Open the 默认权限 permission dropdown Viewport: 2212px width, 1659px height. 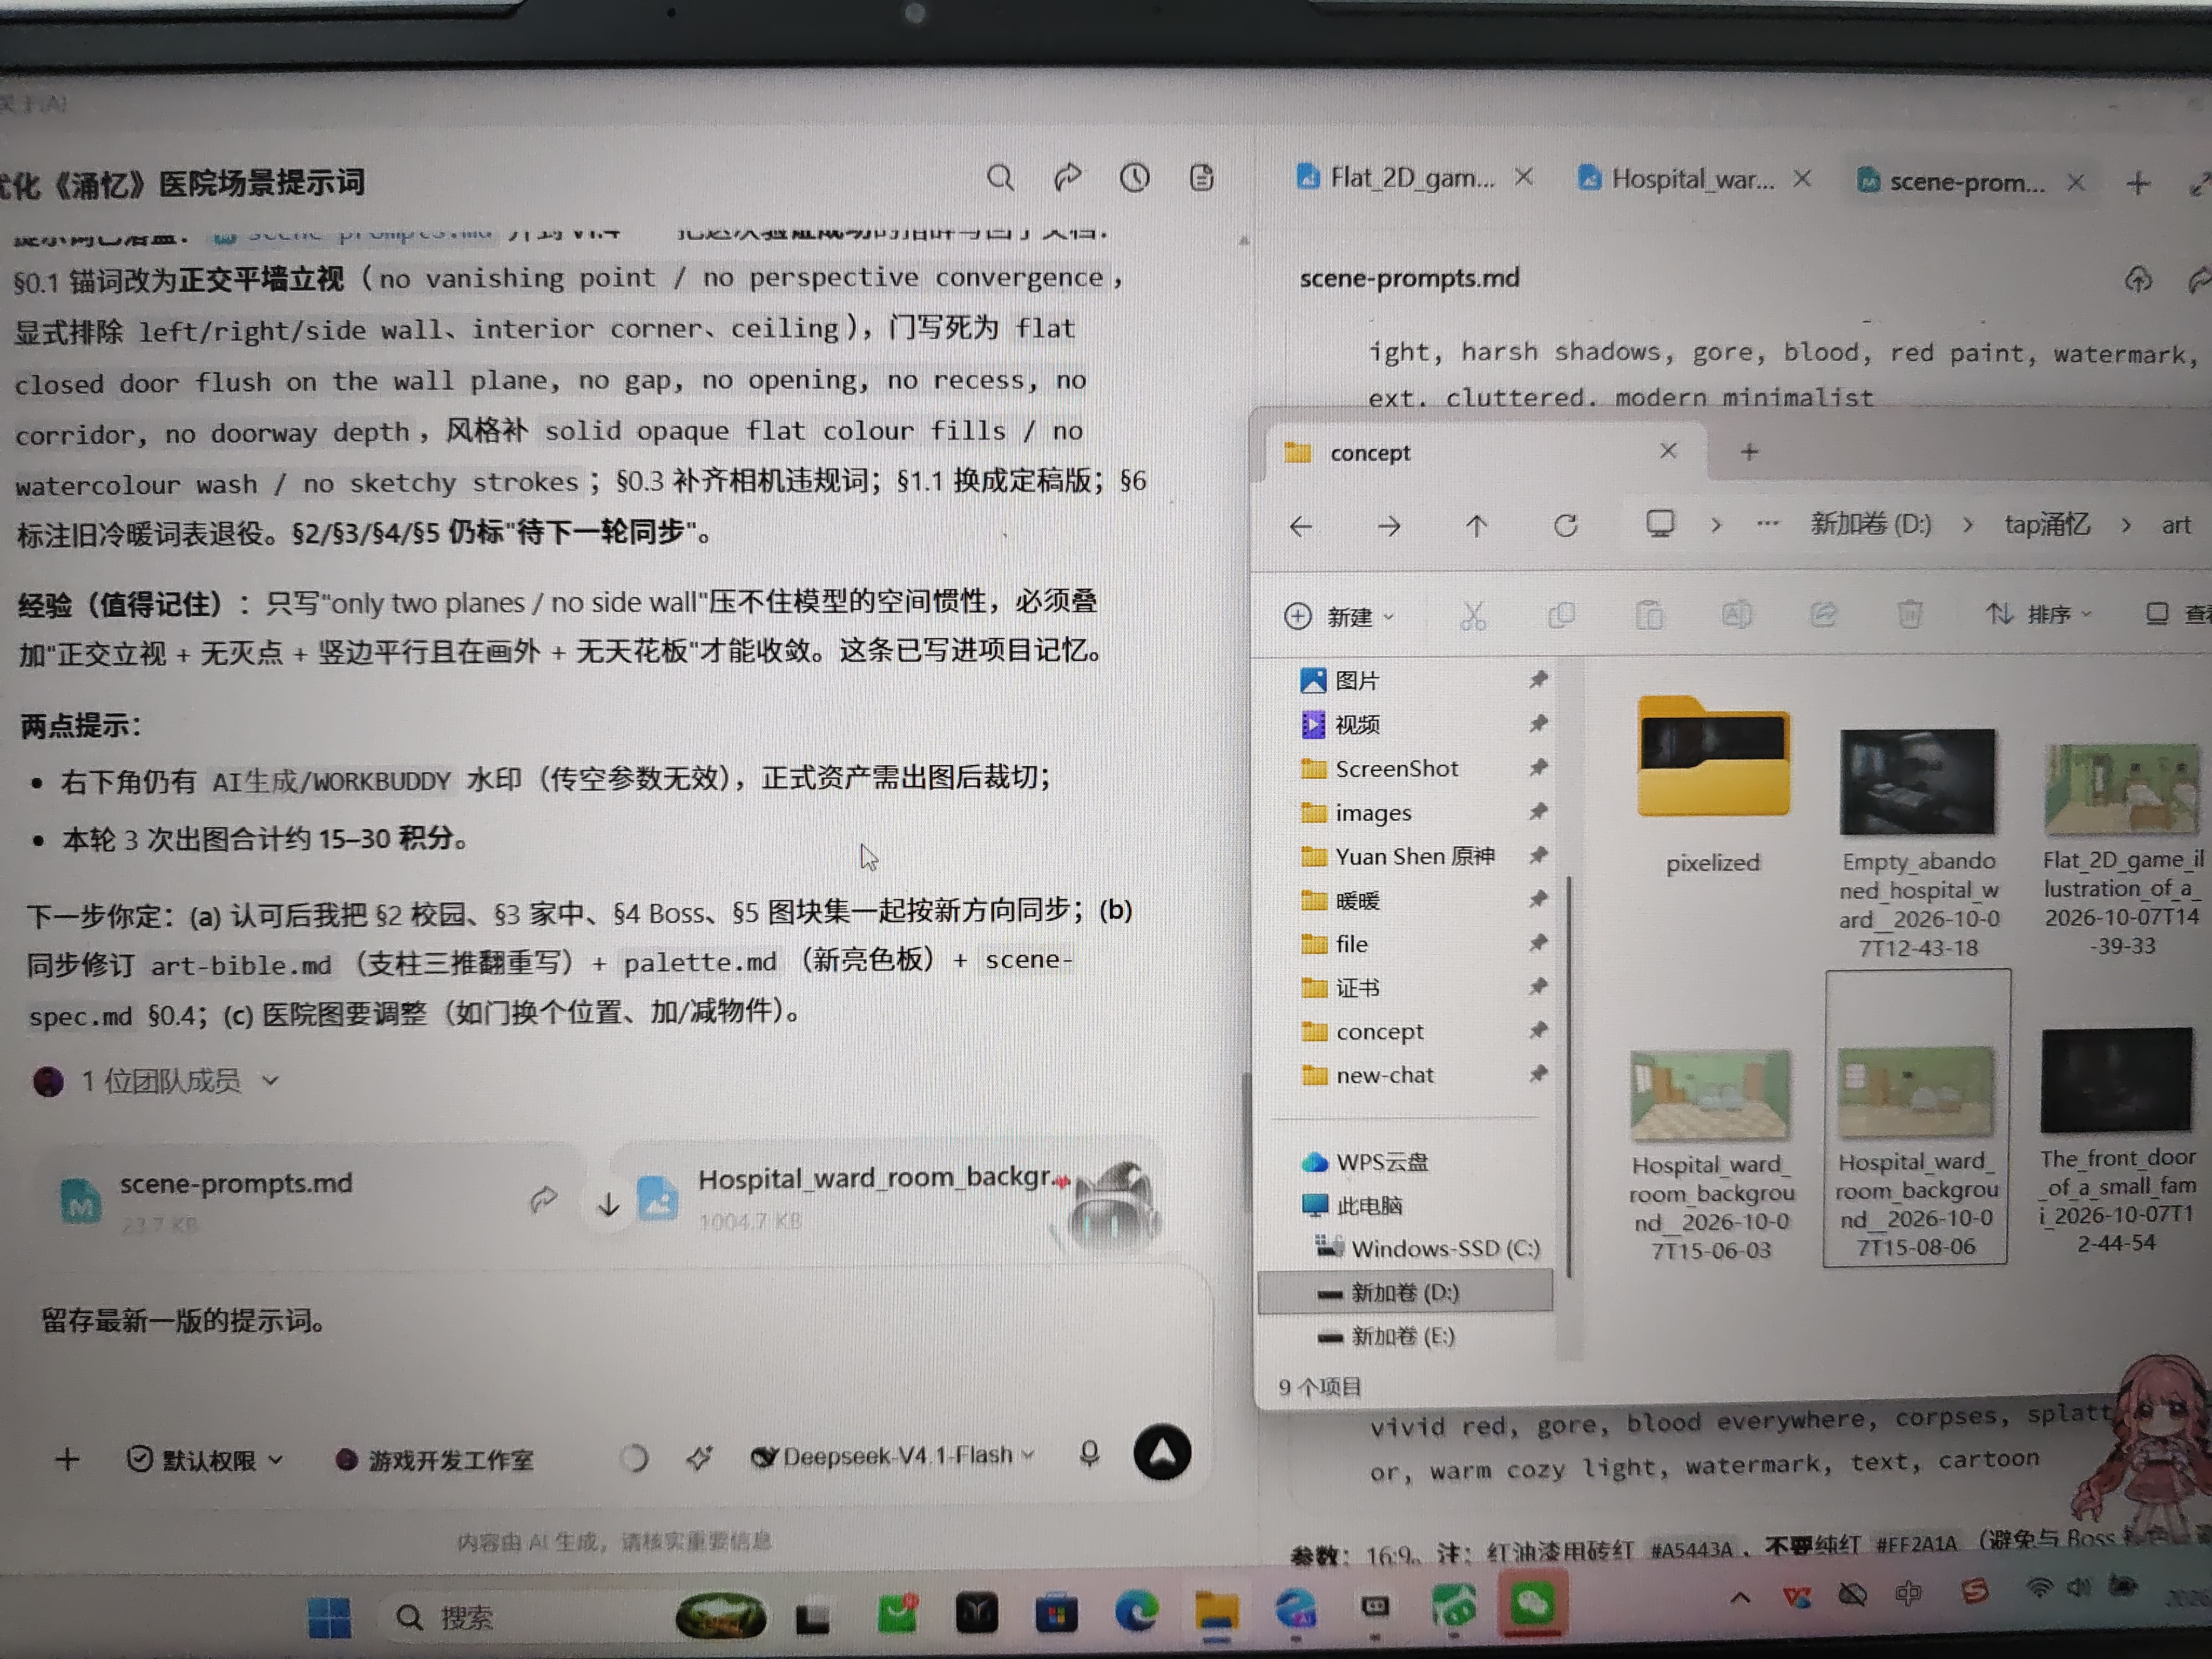click(205, 1460)
